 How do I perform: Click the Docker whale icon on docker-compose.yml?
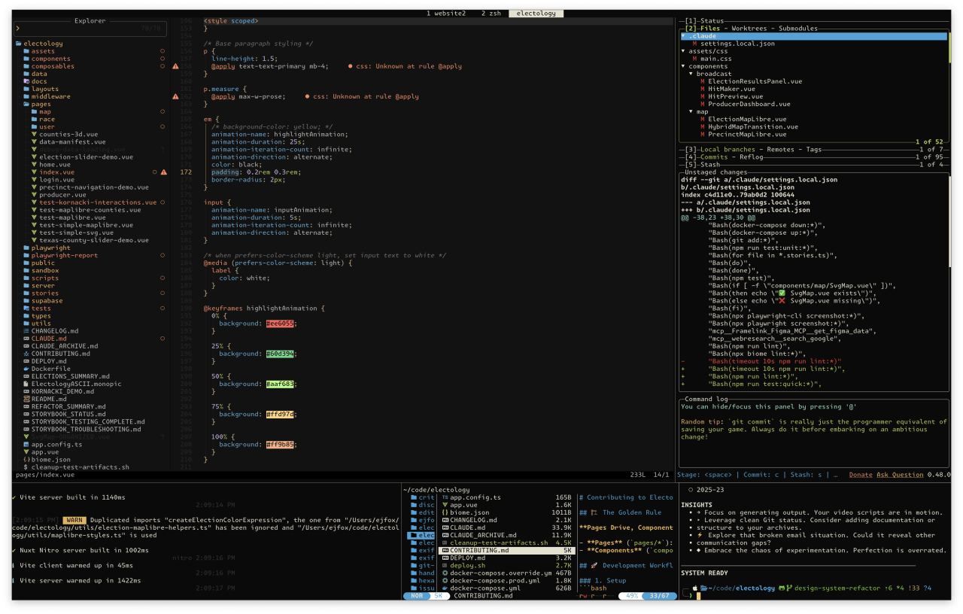[445, 588]
